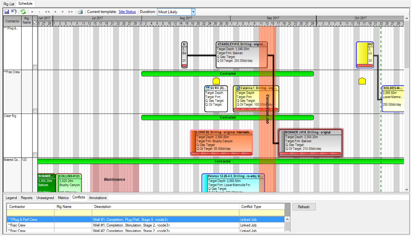This screenshot has width=411, height=236.
Task: Jump back with the << button
Action: pyautogui.click(x=47, y=12)
